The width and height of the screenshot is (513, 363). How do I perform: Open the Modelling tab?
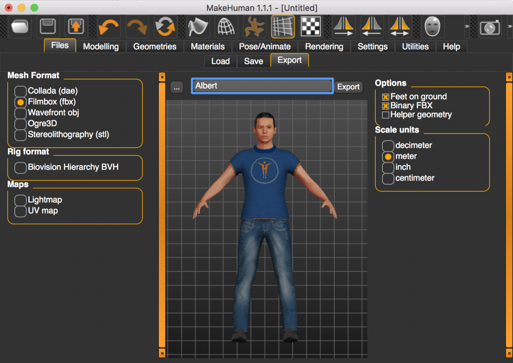(101, 46)
